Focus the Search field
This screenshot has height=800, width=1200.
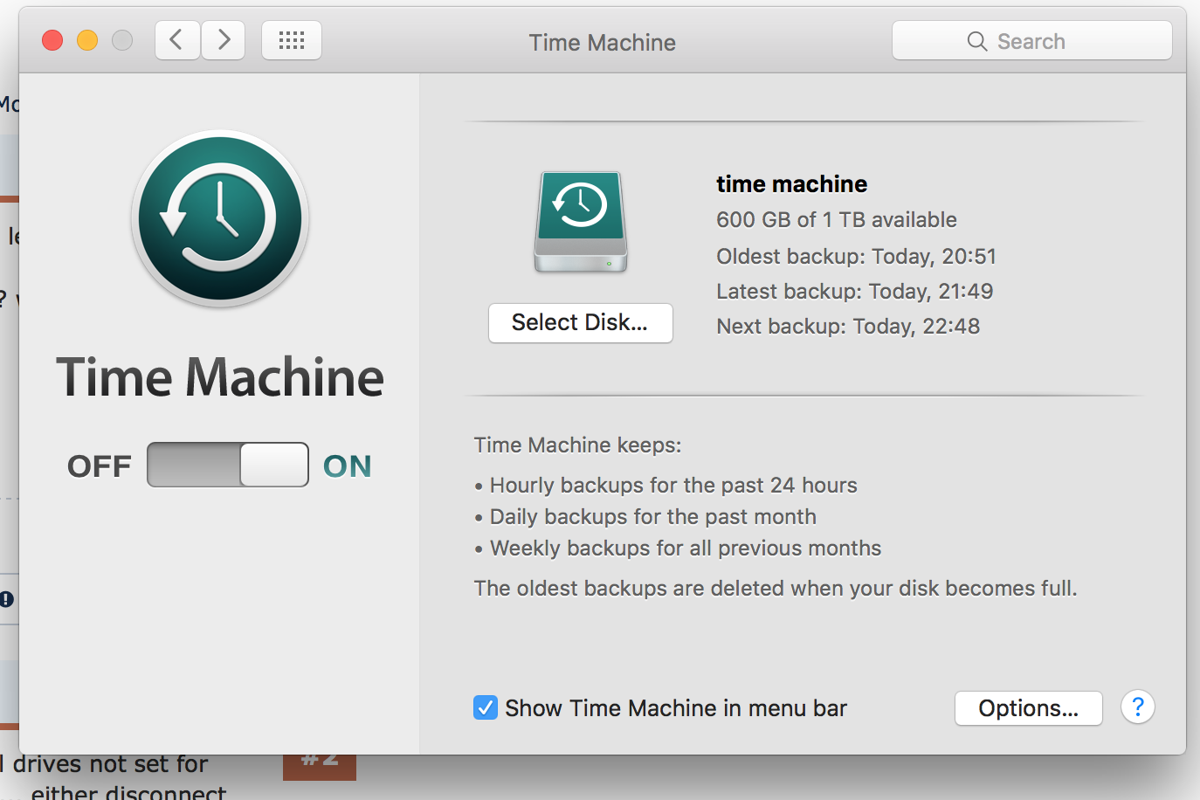(x=1032, y=41)
